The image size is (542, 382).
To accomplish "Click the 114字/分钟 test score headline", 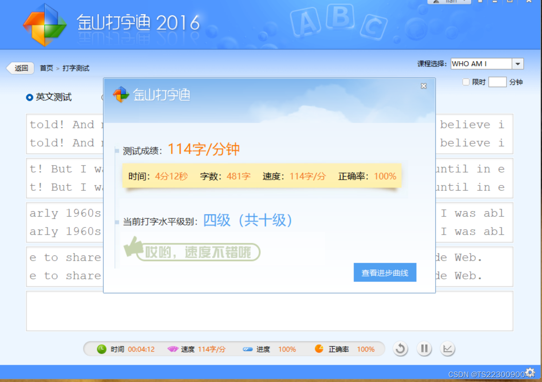I will tap(204, 149).
